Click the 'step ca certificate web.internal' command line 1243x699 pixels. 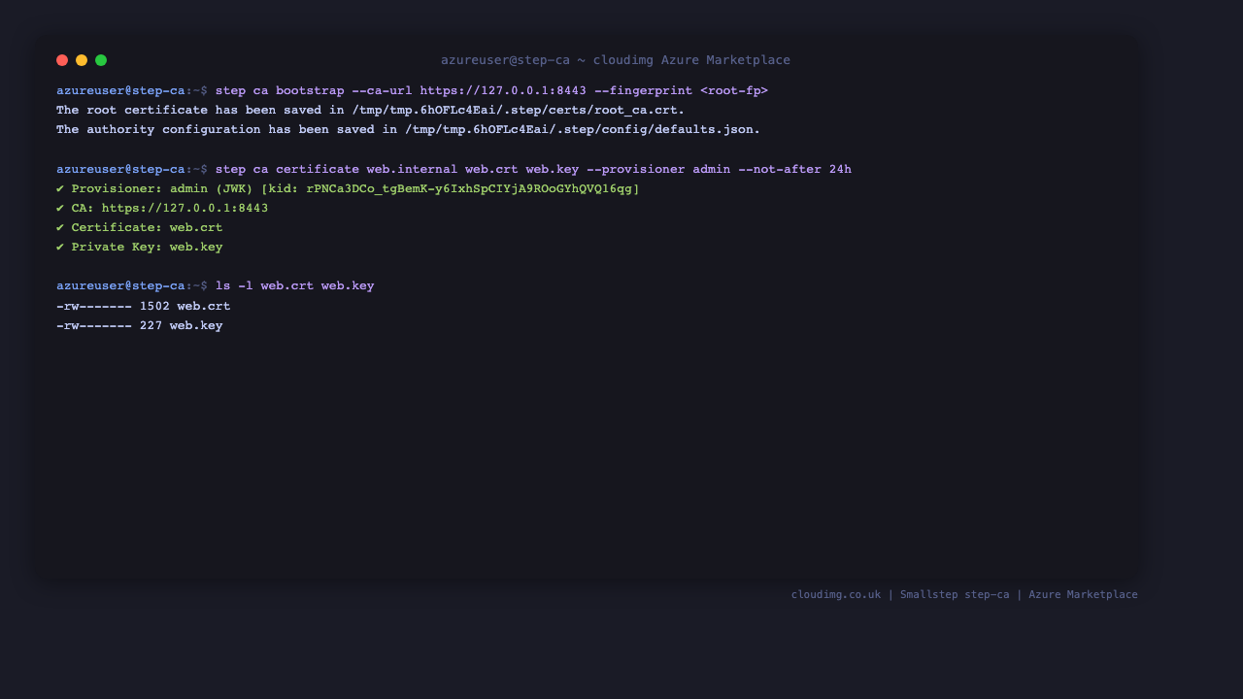[454, 170]
